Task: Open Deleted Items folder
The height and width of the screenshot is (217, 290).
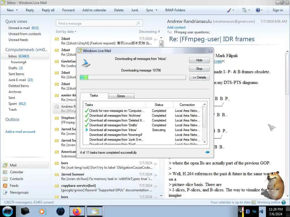Action: pos(19,86)
